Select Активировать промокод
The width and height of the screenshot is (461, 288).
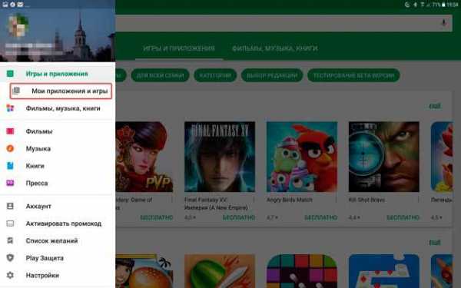point(58,223)
